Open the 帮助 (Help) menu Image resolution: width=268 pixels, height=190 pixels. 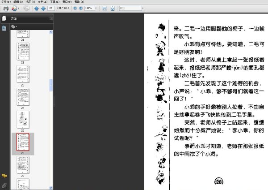click(79, 2)
